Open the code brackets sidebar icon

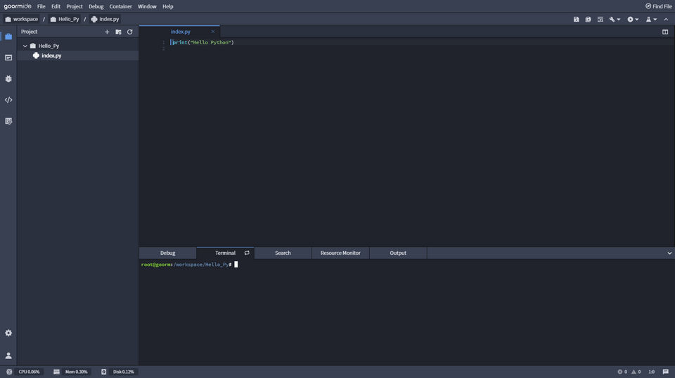[8, 100]
